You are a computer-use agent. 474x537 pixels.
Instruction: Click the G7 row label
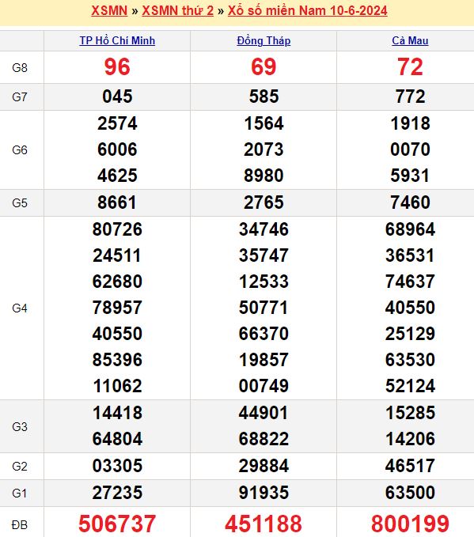tap(20, 97)
